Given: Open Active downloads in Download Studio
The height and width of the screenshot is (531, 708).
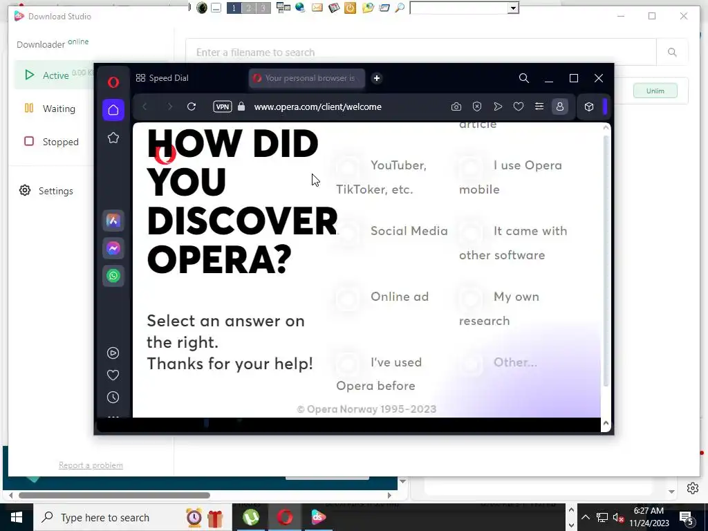Looking at the screenshot, I should click(x=54, y=75).
